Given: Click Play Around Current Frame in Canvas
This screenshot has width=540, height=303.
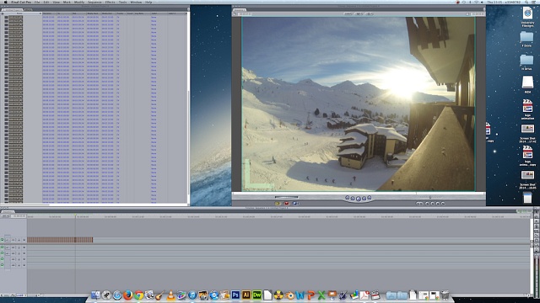Looking at the screenshot, I should pos(364,199).
